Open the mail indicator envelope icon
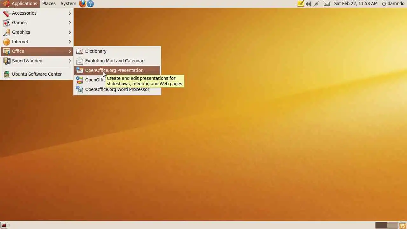Screen dimensions: 407x229 [x=327, y=4]
